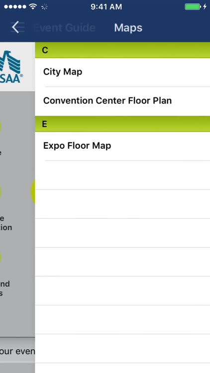Click the AISAA logo in side panel

pyautogui.click(x=10, y=67)
